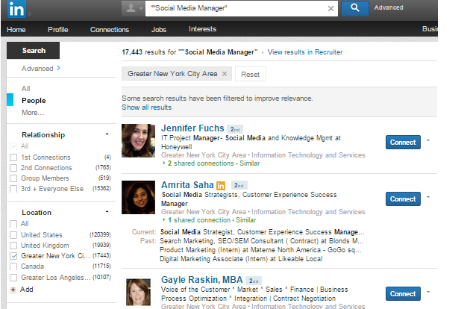
Task: Expand Jennifer Fuchs shared connections triangle
Action: [164, 163]
